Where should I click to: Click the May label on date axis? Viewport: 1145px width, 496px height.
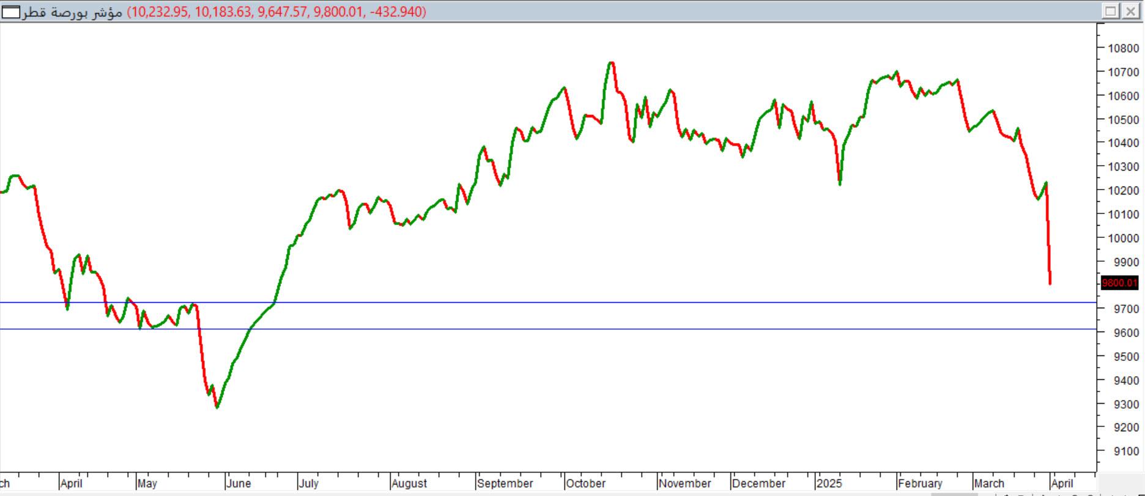147,484
